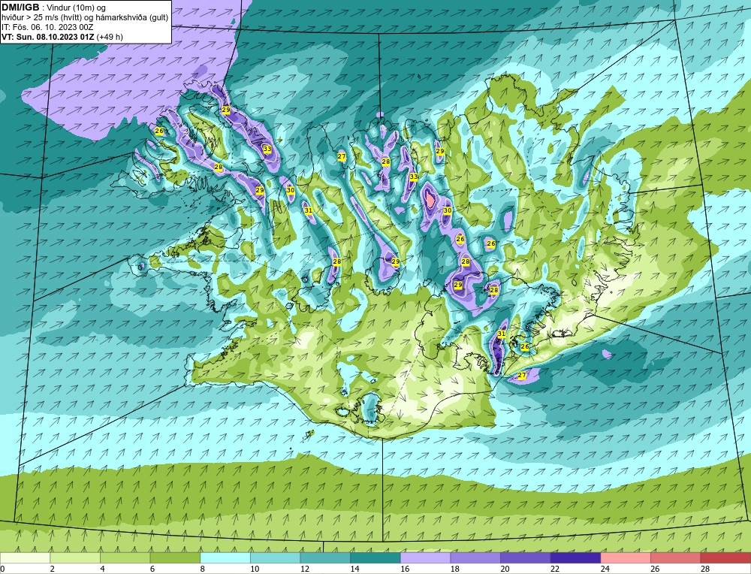Click the legend scale value "6"
The height and width of the screenshot is (574, 751).
point(152,569)
